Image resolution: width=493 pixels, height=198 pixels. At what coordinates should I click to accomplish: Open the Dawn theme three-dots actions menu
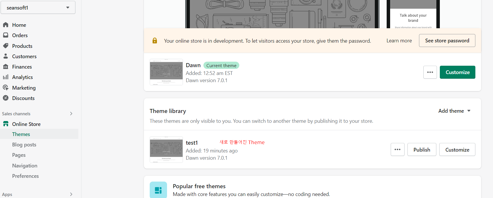pyautogui.click(x=430, y=72)
